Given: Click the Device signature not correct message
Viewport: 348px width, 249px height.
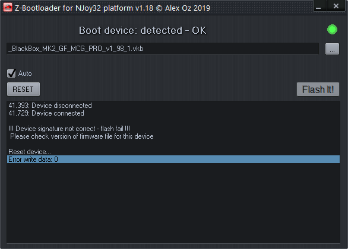Looking at the screenshot, I should [69, 129].
